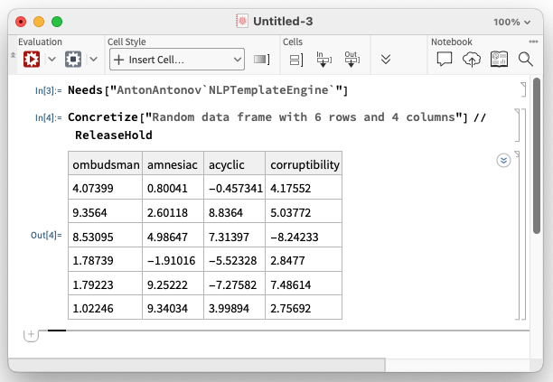Click the cloud publish icon
This screenshot has height=382, width=553.
[x=472, y=60]
